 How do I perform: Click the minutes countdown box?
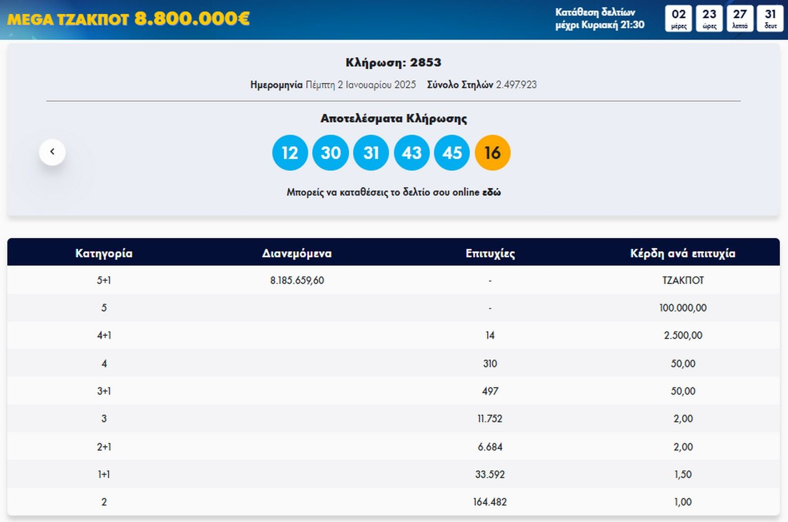coord(740,19)
